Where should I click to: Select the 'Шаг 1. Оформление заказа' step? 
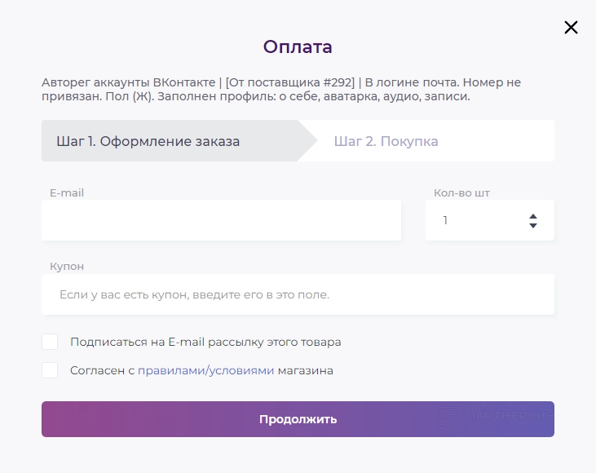(148, 141)
